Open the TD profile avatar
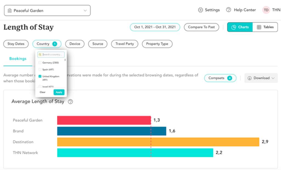The height and width of the screenshot is (170, 281). 266,10
